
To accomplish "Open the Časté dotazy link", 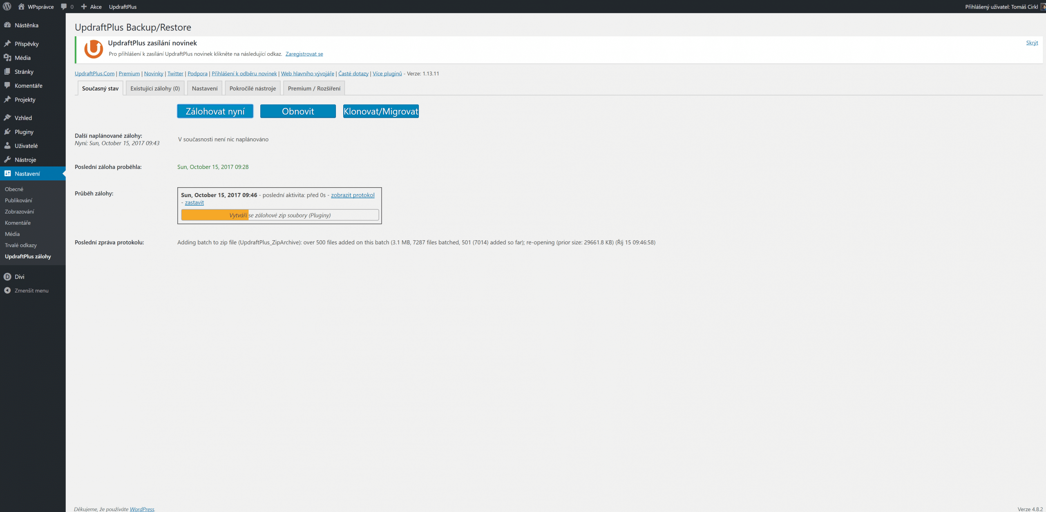I will click(353, 73).
